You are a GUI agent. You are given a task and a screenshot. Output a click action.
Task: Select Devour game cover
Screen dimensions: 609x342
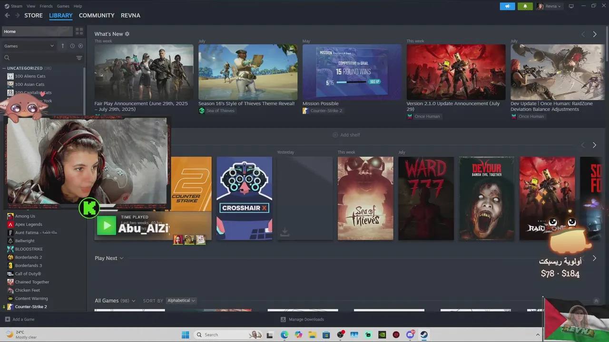point(486,199)
